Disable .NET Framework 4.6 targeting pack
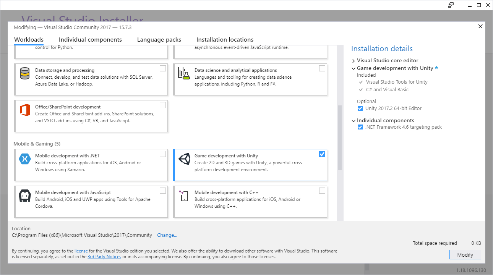Screen dimensions: 493x275 coord(360,127)
